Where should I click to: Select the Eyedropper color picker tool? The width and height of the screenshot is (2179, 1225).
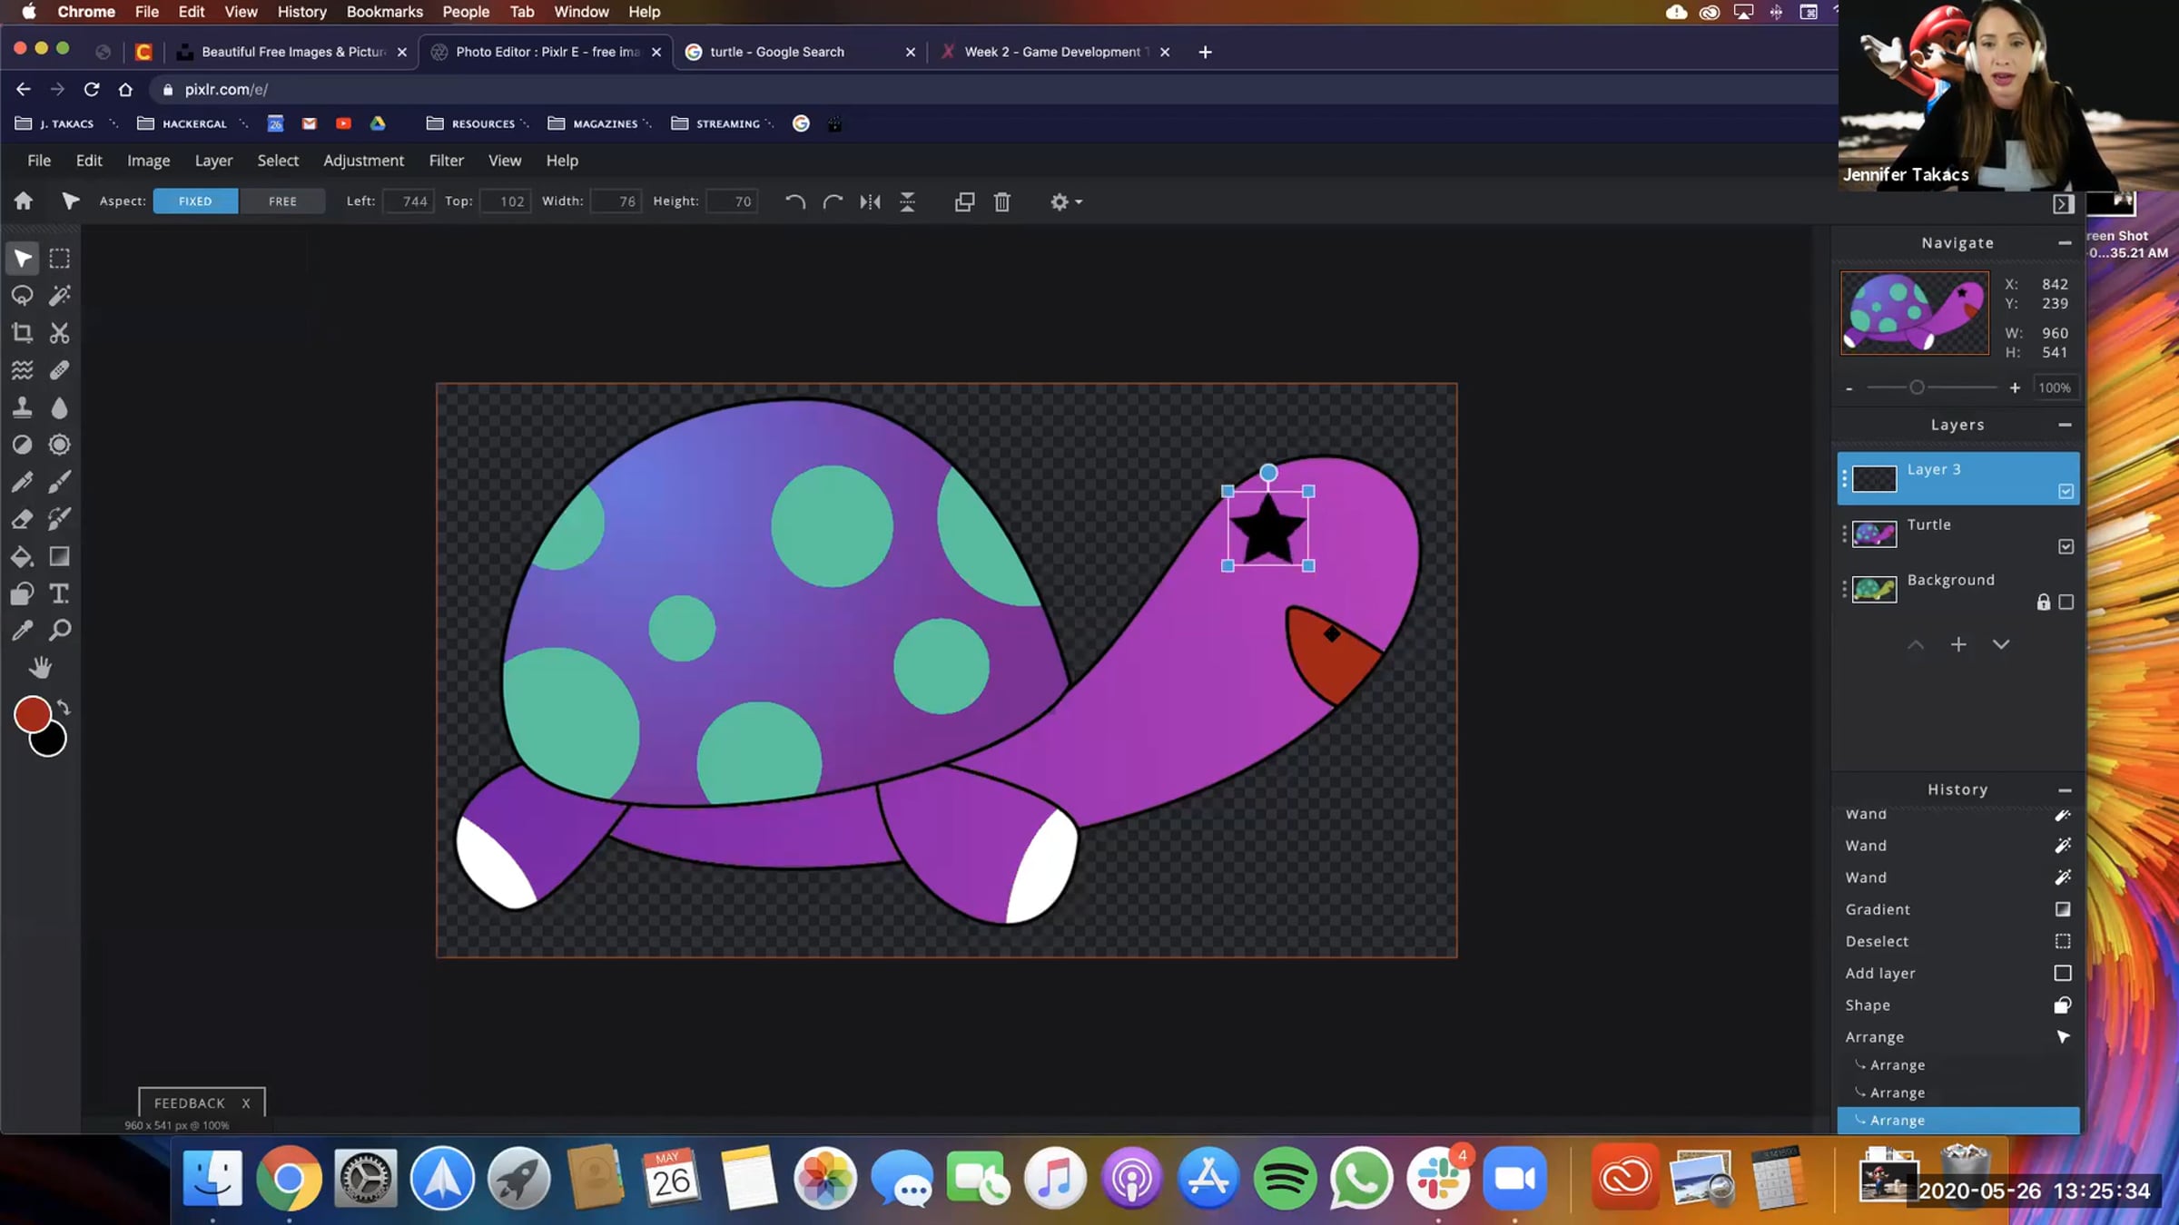coord(23,631)
